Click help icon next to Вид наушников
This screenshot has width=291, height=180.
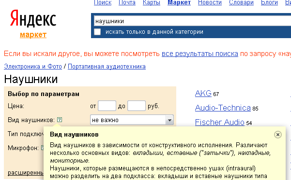60,120
